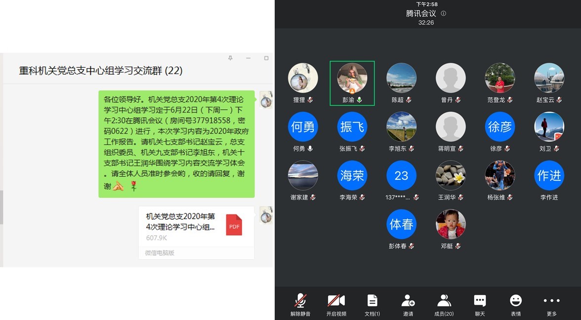
Task: Click the 607.9K file size text
Action: [156, 238]
